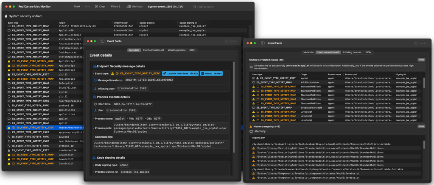Hide the Unified correlated events section
This screenshot has height=185, width=434.
[x=421, y=60]
